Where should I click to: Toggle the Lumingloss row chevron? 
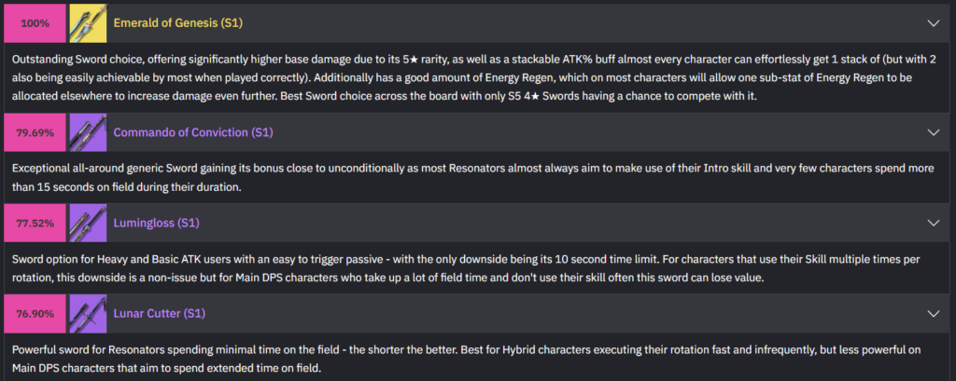[933, 224]
